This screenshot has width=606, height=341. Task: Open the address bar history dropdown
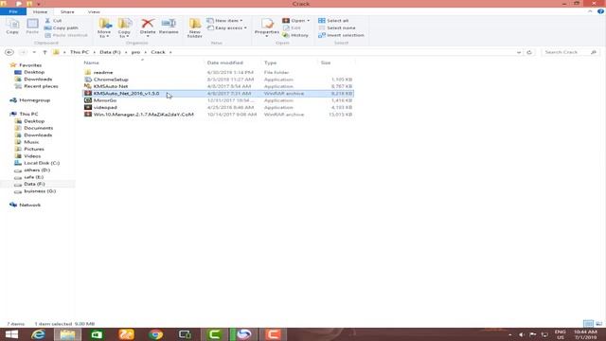519,52
